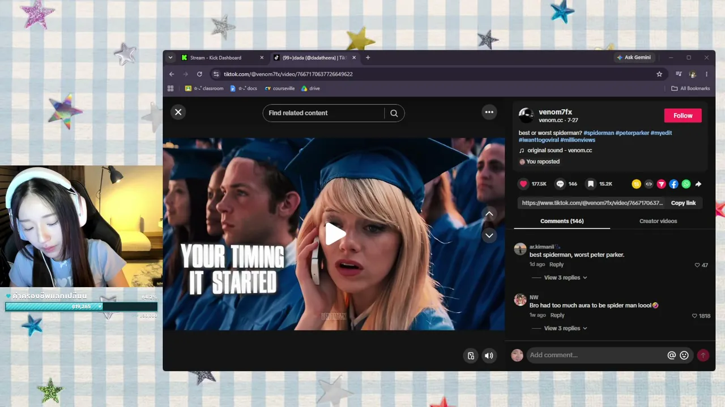Like the video with the heart icon showing 177.5K
725x407 pixels.
pyautogui.click(x=523, y=184)
